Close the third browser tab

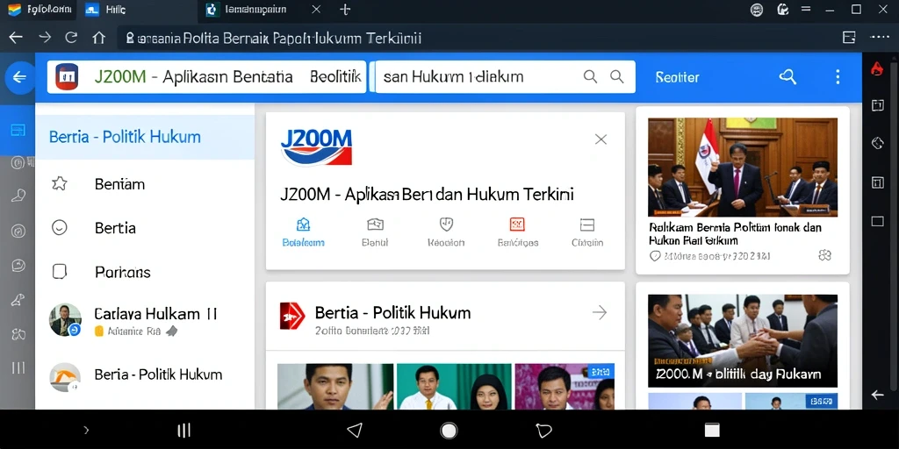click(x=316, y=10)
